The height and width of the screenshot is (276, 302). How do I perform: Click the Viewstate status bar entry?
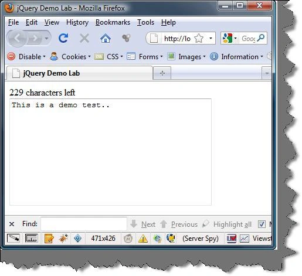point(262,238)
